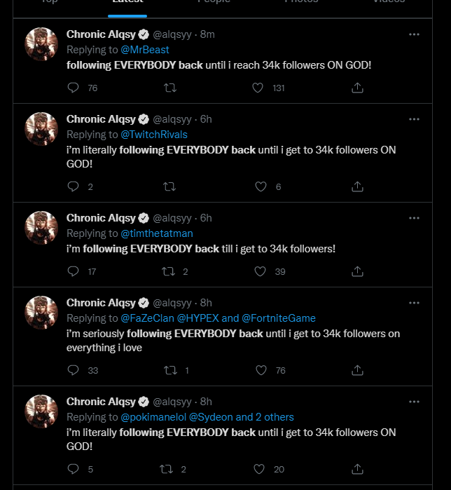This screenshot has height=490, width=451.
Task: Open the @FortniteGame mention link
Action: tap(279, 318)
